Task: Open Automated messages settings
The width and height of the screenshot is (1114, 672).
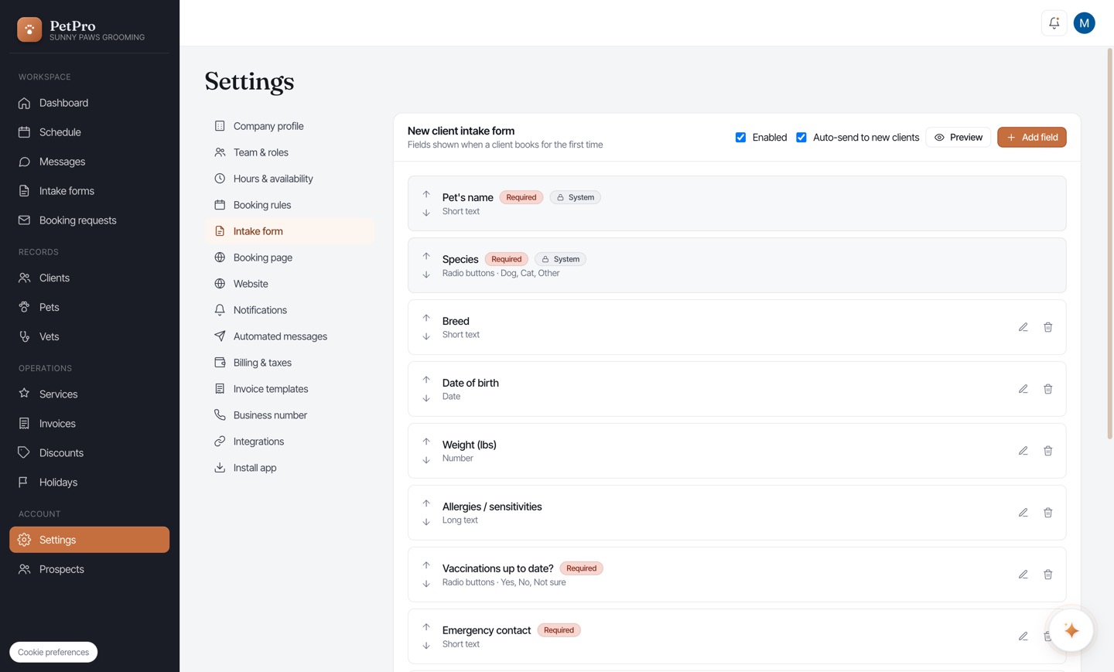Action: pyautogui.click(x=289, y=336)
